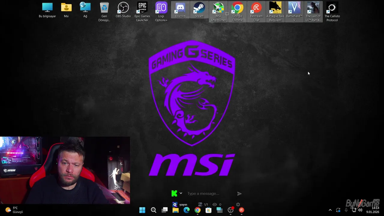Select the OBS Studio desktop shortcut
This screenshot has width=384, height=216.
tap(123, 10)
